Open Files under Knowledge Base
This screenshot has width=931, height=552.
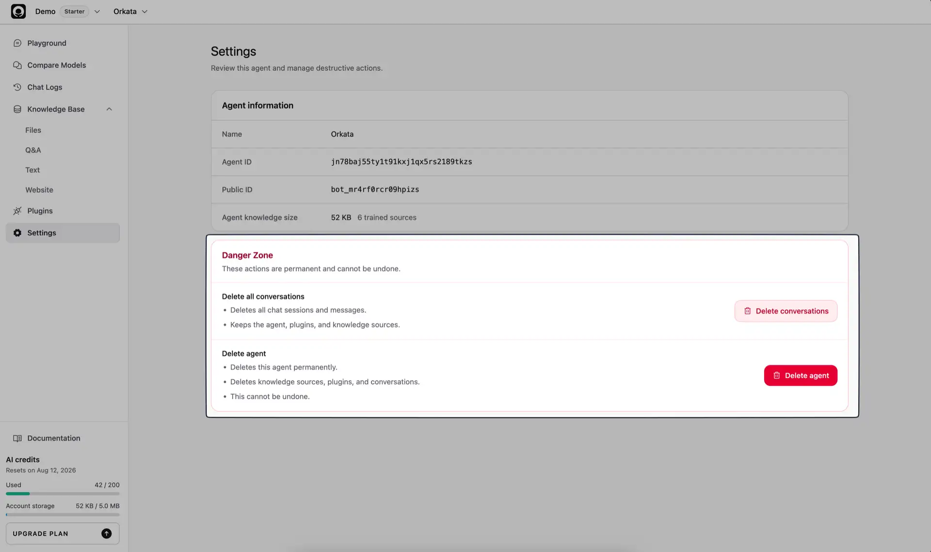tap(33, 130)
